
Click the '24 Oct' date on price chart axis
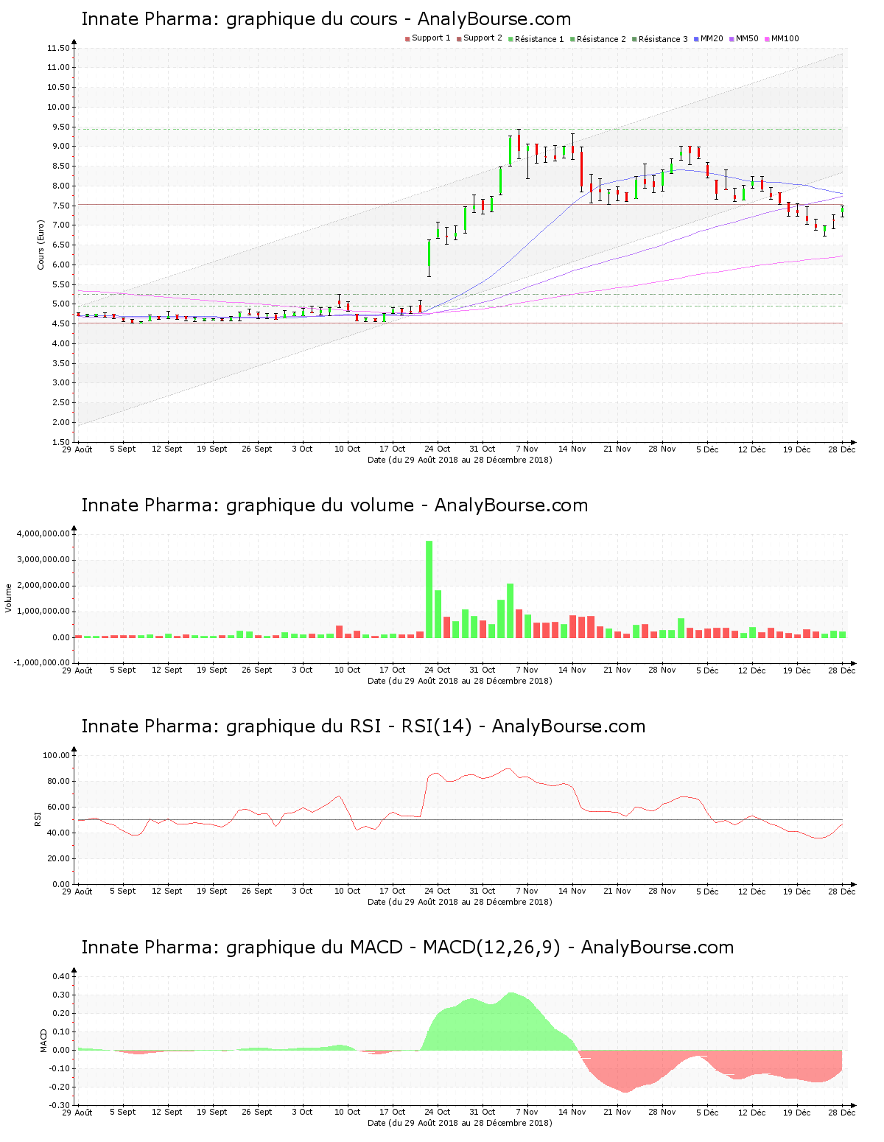[438, 449]
